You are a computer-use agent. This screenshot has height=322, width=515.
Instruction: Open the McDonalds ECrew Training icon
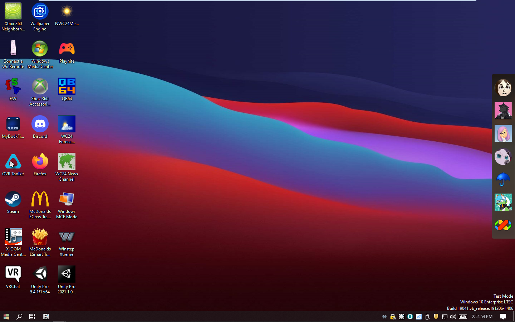(40, 205)
